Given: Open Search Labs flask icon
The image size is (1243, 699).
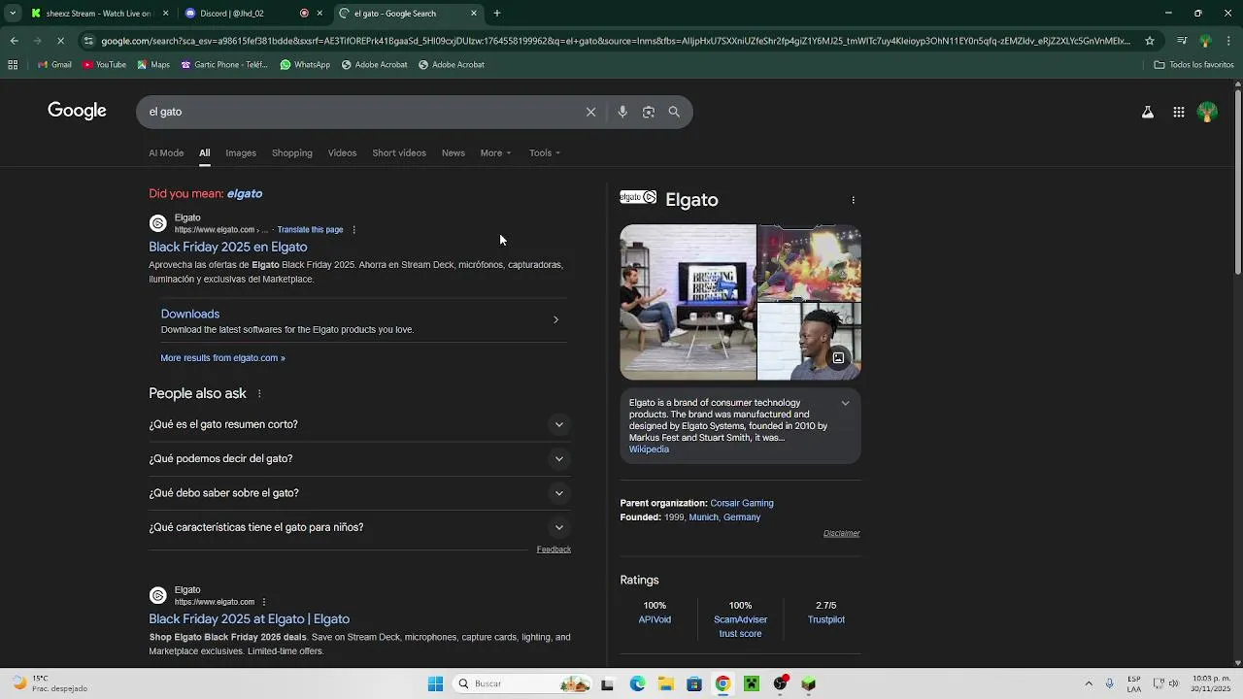Looking at the screenshot, I should pyautogui.click(x=1148, y=112).
